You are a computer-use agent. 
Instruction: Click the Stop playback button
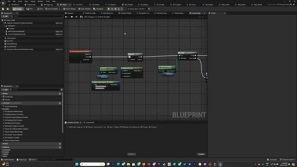pos(116,9)
